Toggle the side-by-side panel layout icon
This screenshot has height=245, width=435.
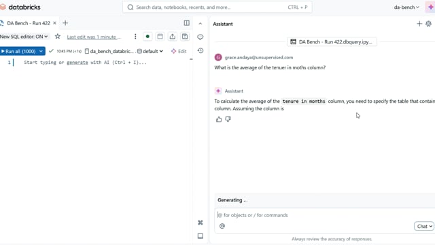(x=187, y=23)
